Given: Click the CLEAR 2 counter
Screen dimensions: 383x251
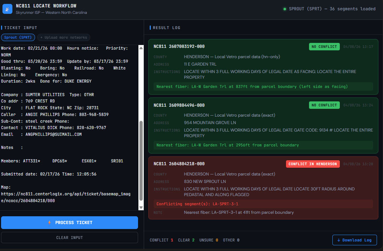Looking at the screenshot, I should point(186,240).
